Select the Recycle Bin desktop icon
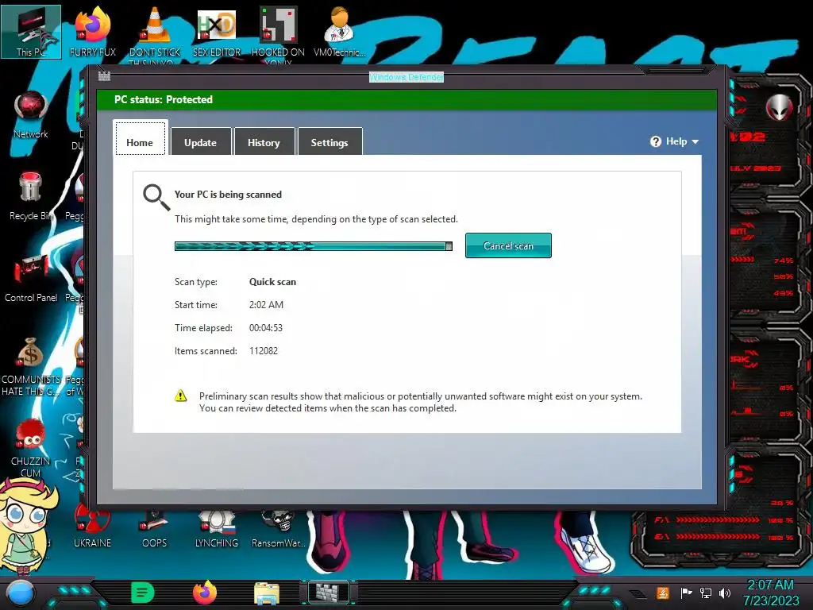 click(31, 196)
